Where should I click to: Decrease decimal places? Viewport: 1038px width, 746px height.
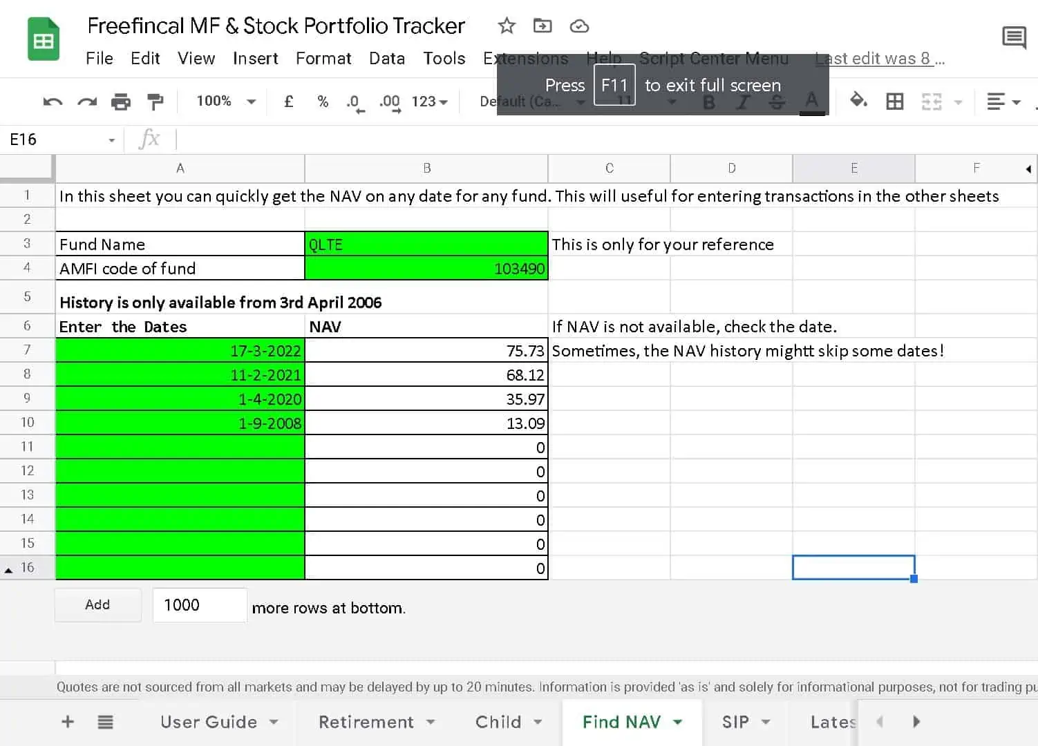point(355,103)
